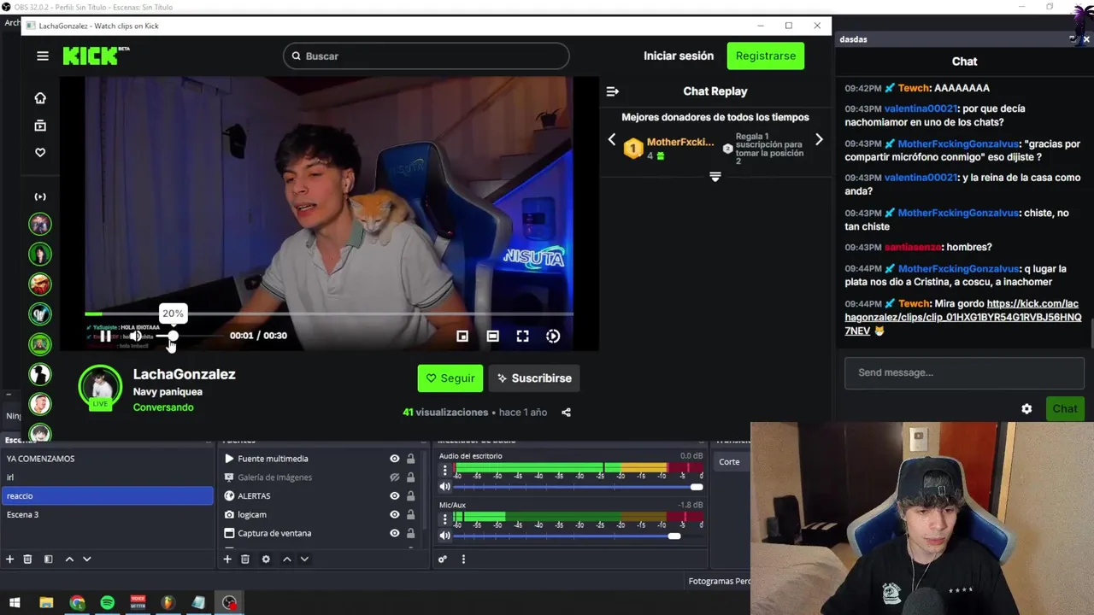Open the Kick hamburger menu

click(x=43, y=56)
